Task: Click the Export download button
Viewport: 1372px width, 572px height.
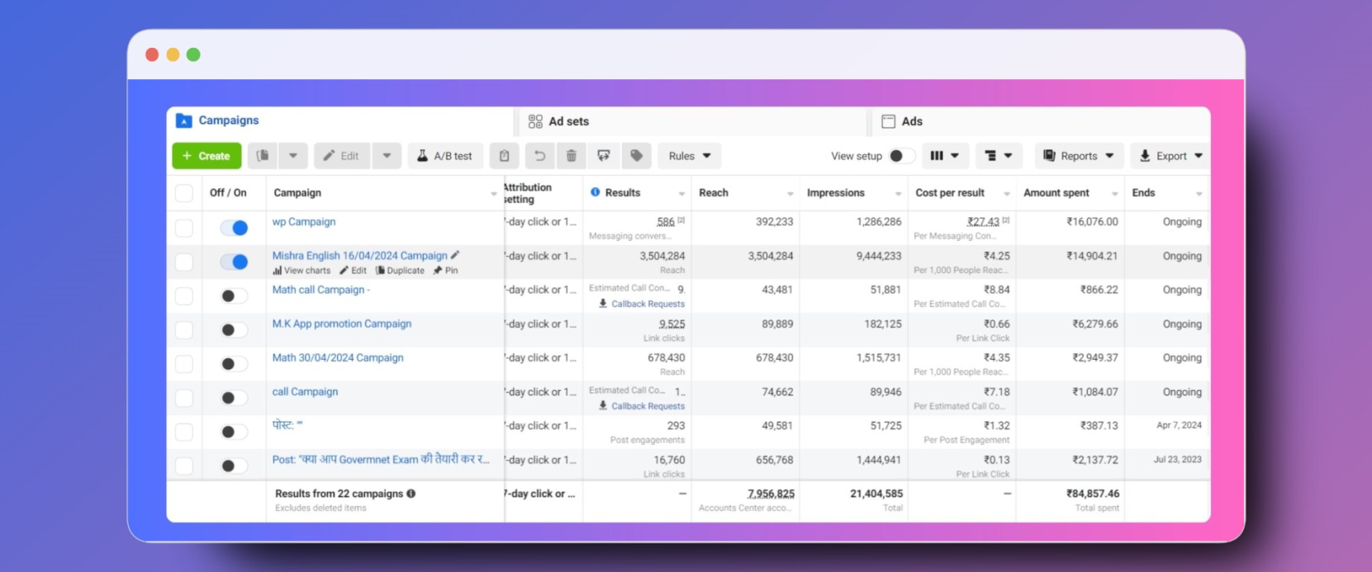Action: pyautogui.click(x=1170, y=156)
